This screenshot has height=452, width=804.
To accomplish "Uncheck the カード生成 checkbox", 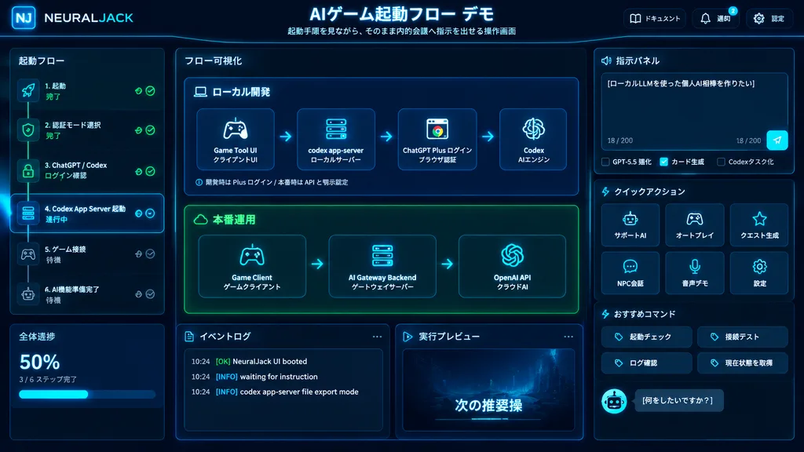I will [664, 162].
